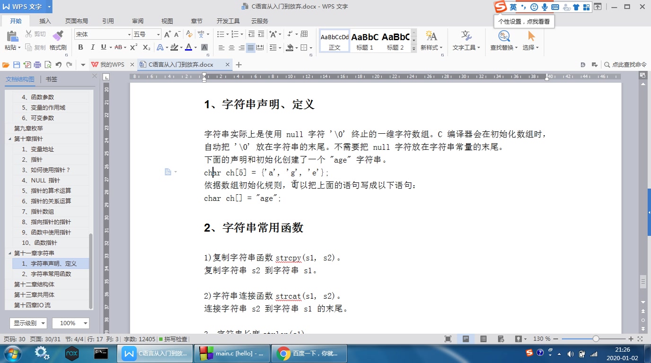Toggle Bold formatting
This screenshot has height=363, width=651.
tap(80, 47)
